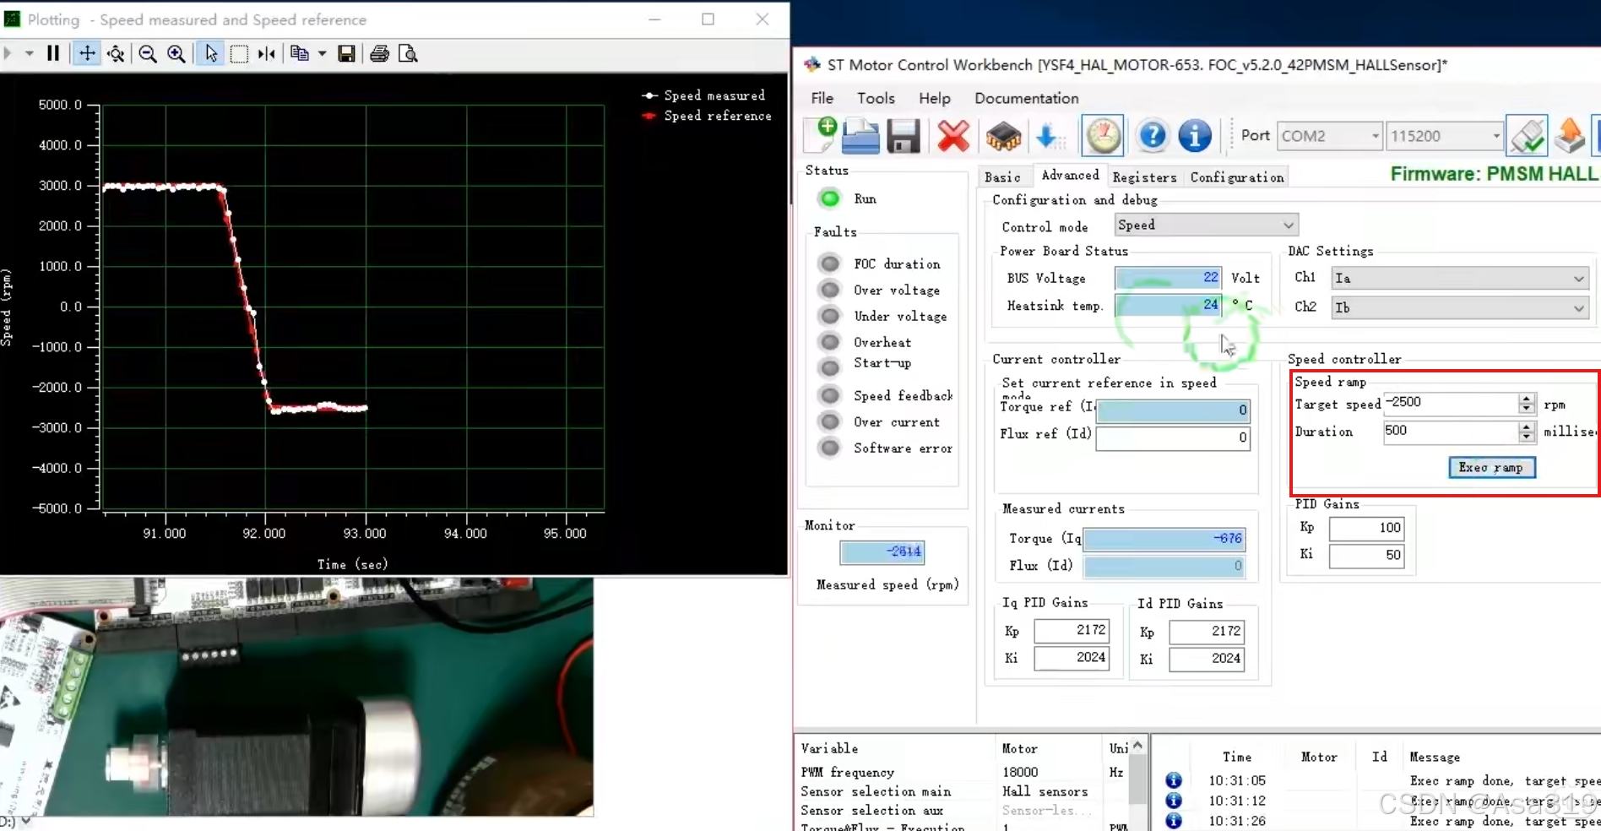Click the Over current fault indicator
Viewport: 1601px width, 831px height.
click(829, 421)
